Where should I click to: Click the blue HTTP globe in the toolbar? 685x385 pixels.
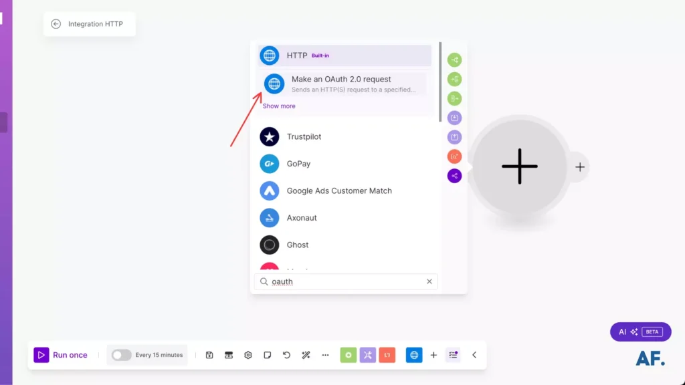pyautogui.click(x=414, y=355)
